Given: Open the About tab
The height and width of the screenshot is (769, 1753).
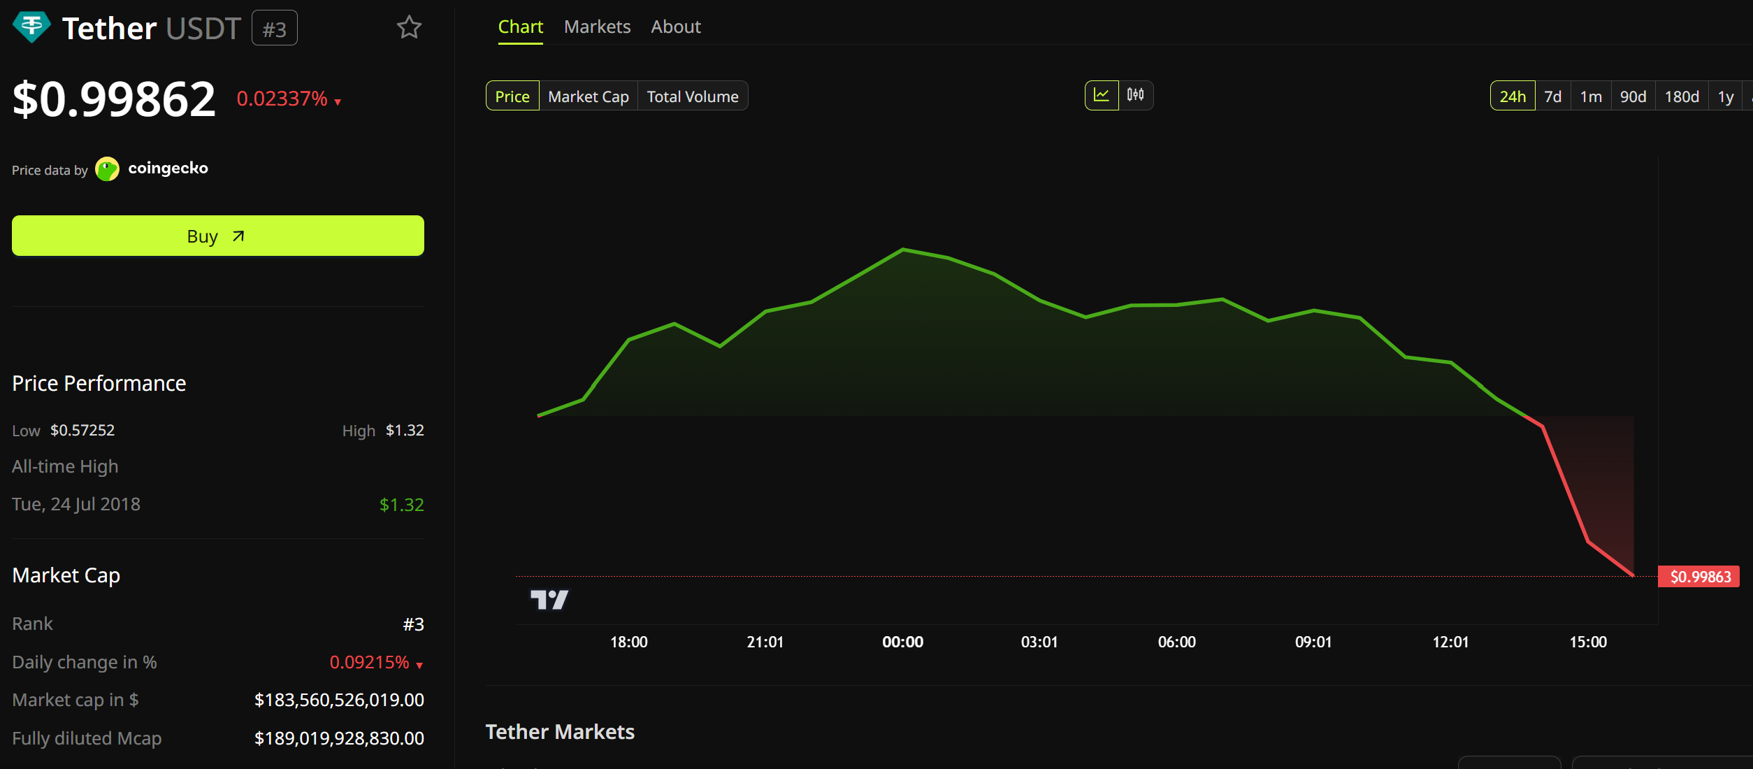Looking at the screenshot, I should pos(676,27).
